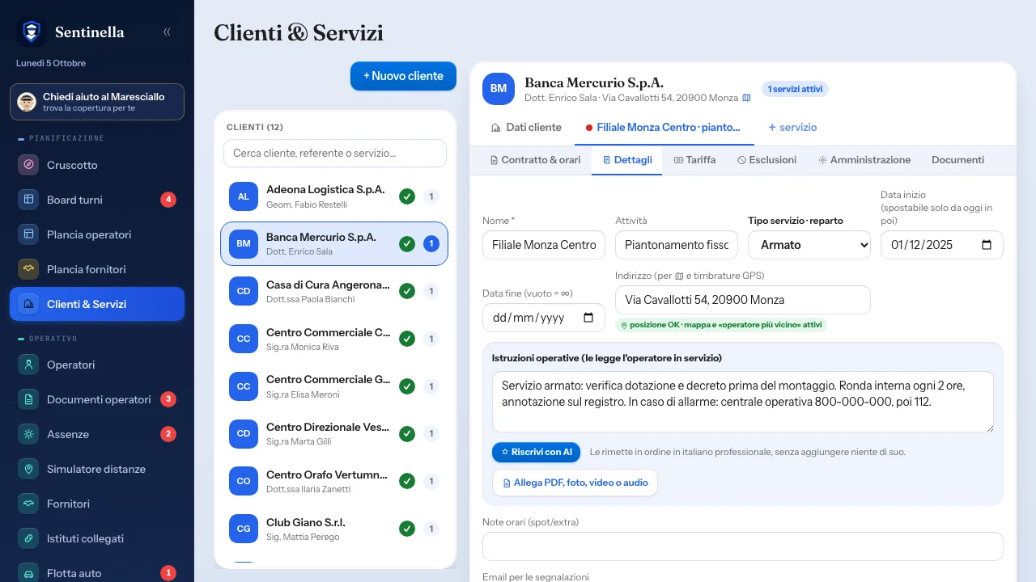
Task: Open the Tipo servizio dropdown showing Armato
Action: coord(809,245)
